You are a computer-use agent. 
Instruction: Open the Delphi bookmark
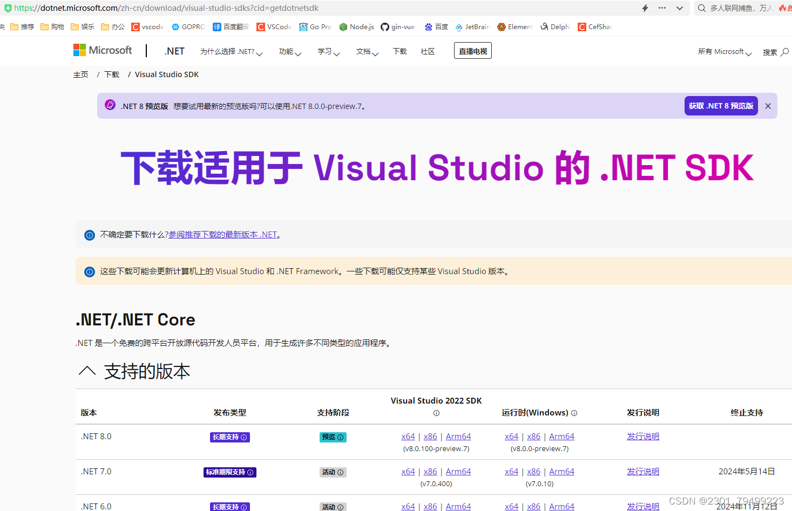click(556, 27)
